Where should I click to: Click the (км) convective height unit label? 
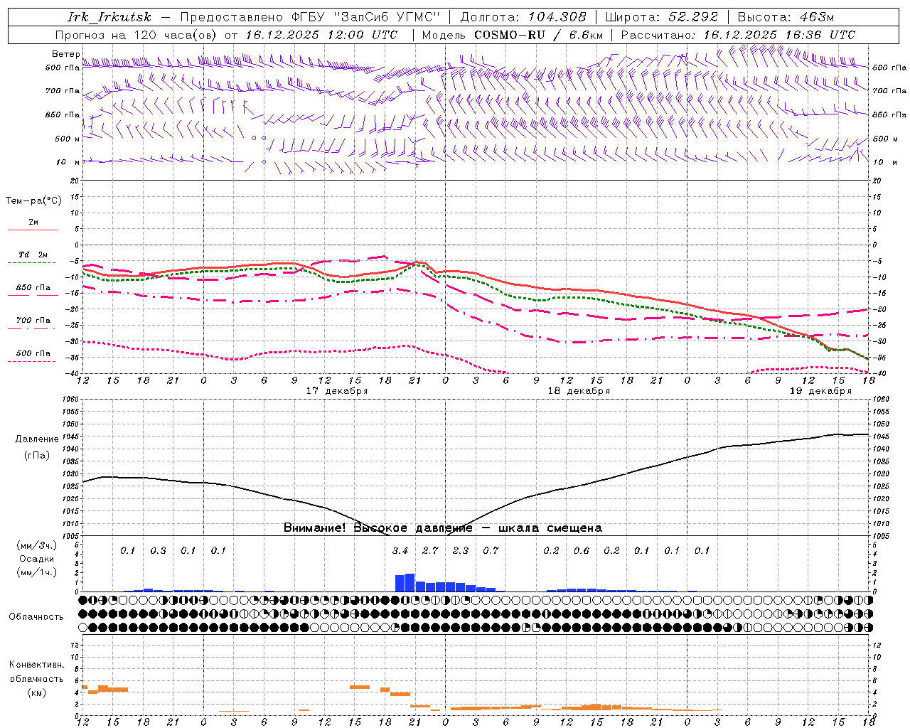(x=37, y=692)
